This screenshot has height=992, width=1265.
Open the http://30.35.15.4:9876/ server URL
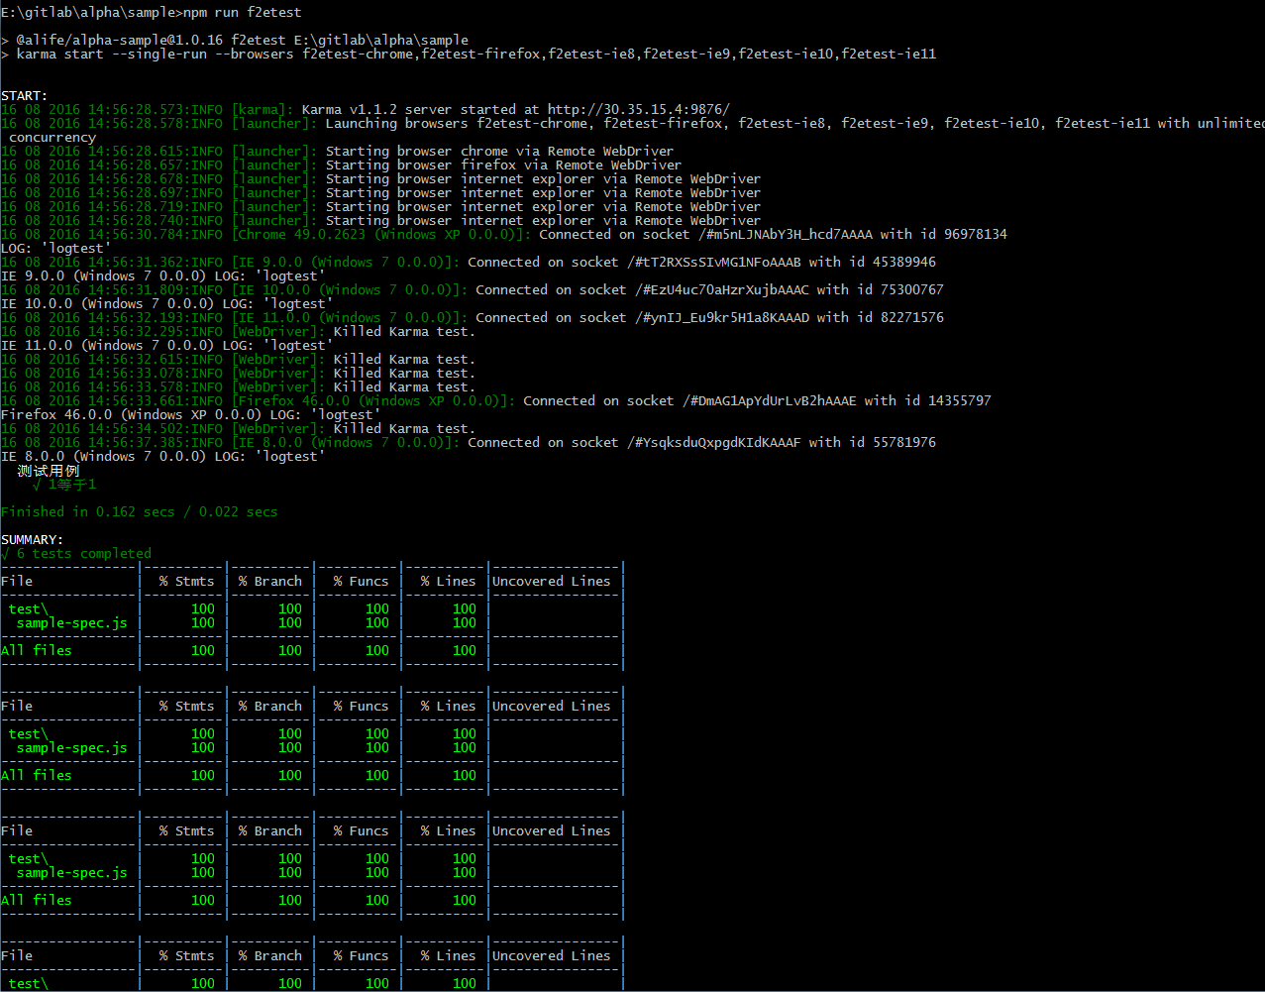[x=639, y=109]
